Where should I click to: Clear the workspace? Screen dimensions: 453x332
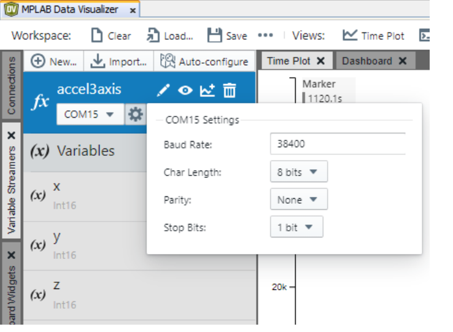coord(111,36)
